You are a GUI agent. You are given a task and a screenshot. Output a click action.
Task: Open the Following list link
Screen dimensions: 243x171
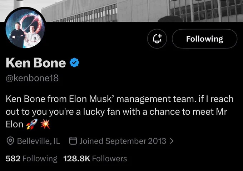[x=31, y=159]
